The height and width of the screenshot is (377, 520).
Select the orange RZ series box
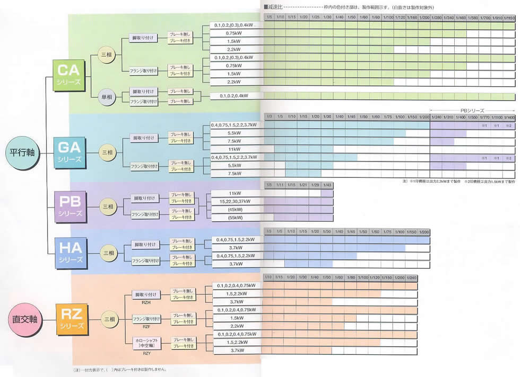[x=71, y=319]
